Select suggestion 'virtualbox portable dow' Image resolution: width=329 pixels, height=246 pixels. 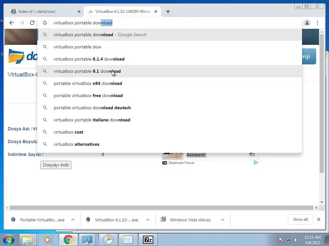tap(170, 47)
